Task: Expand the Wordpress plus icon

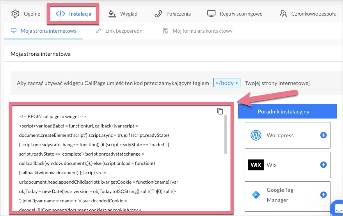Action: 323,135
